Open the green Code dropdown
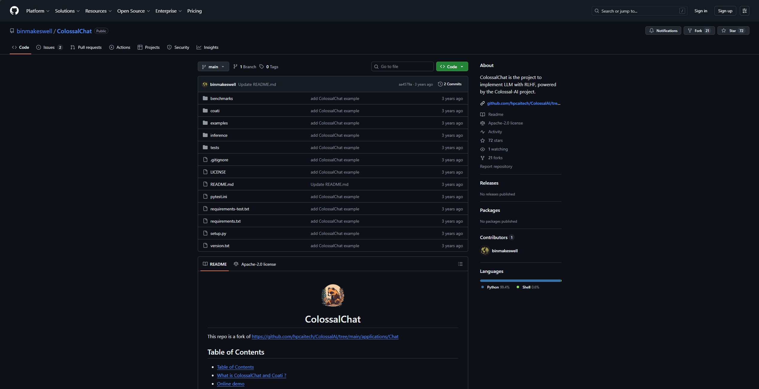This screenshot has height=389, width=759. [x=452, y=66]
